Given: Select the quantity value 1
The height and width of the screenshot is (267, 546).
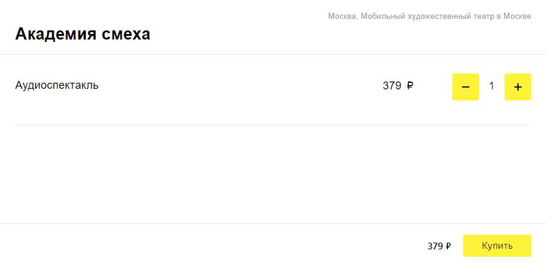Looking at the screenshot, I should [x=492, y=86].
